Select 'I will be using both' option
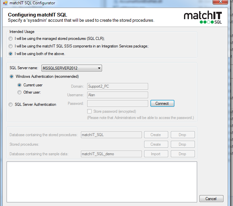The height and width of the screenshot is (206, 233). (x=11, y=54)
